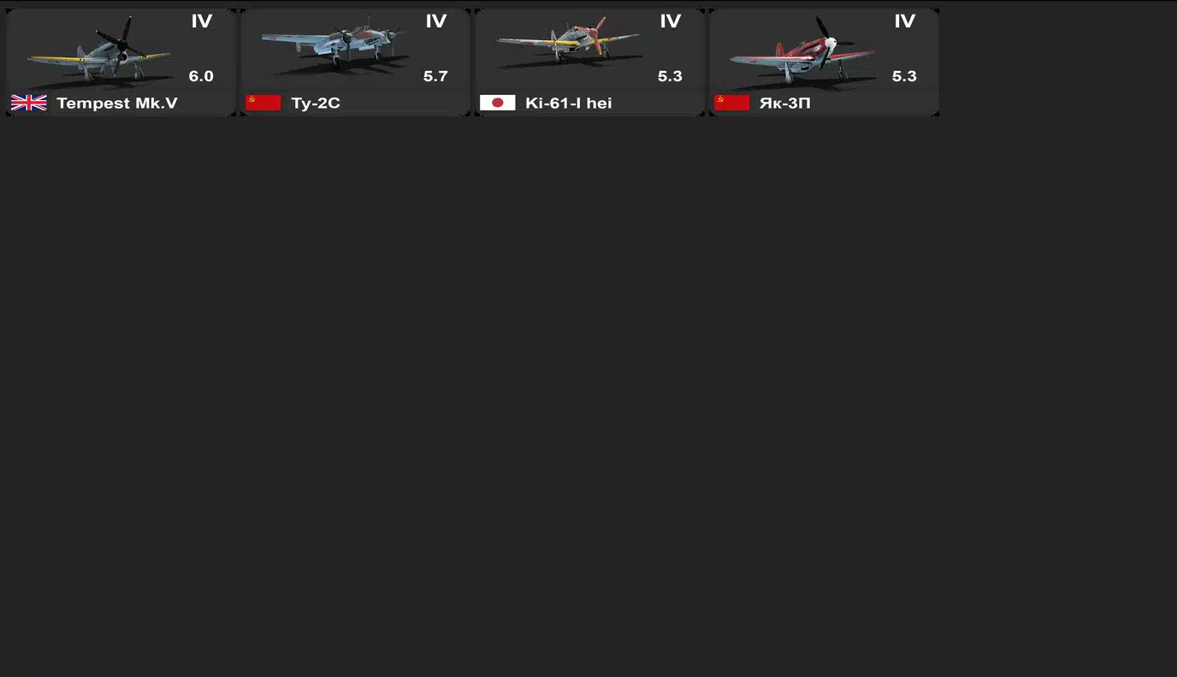Viewport: 1177px width, 677px height.
Task: Click the red Як-3П aircraft image
Action: click(802, 50)
